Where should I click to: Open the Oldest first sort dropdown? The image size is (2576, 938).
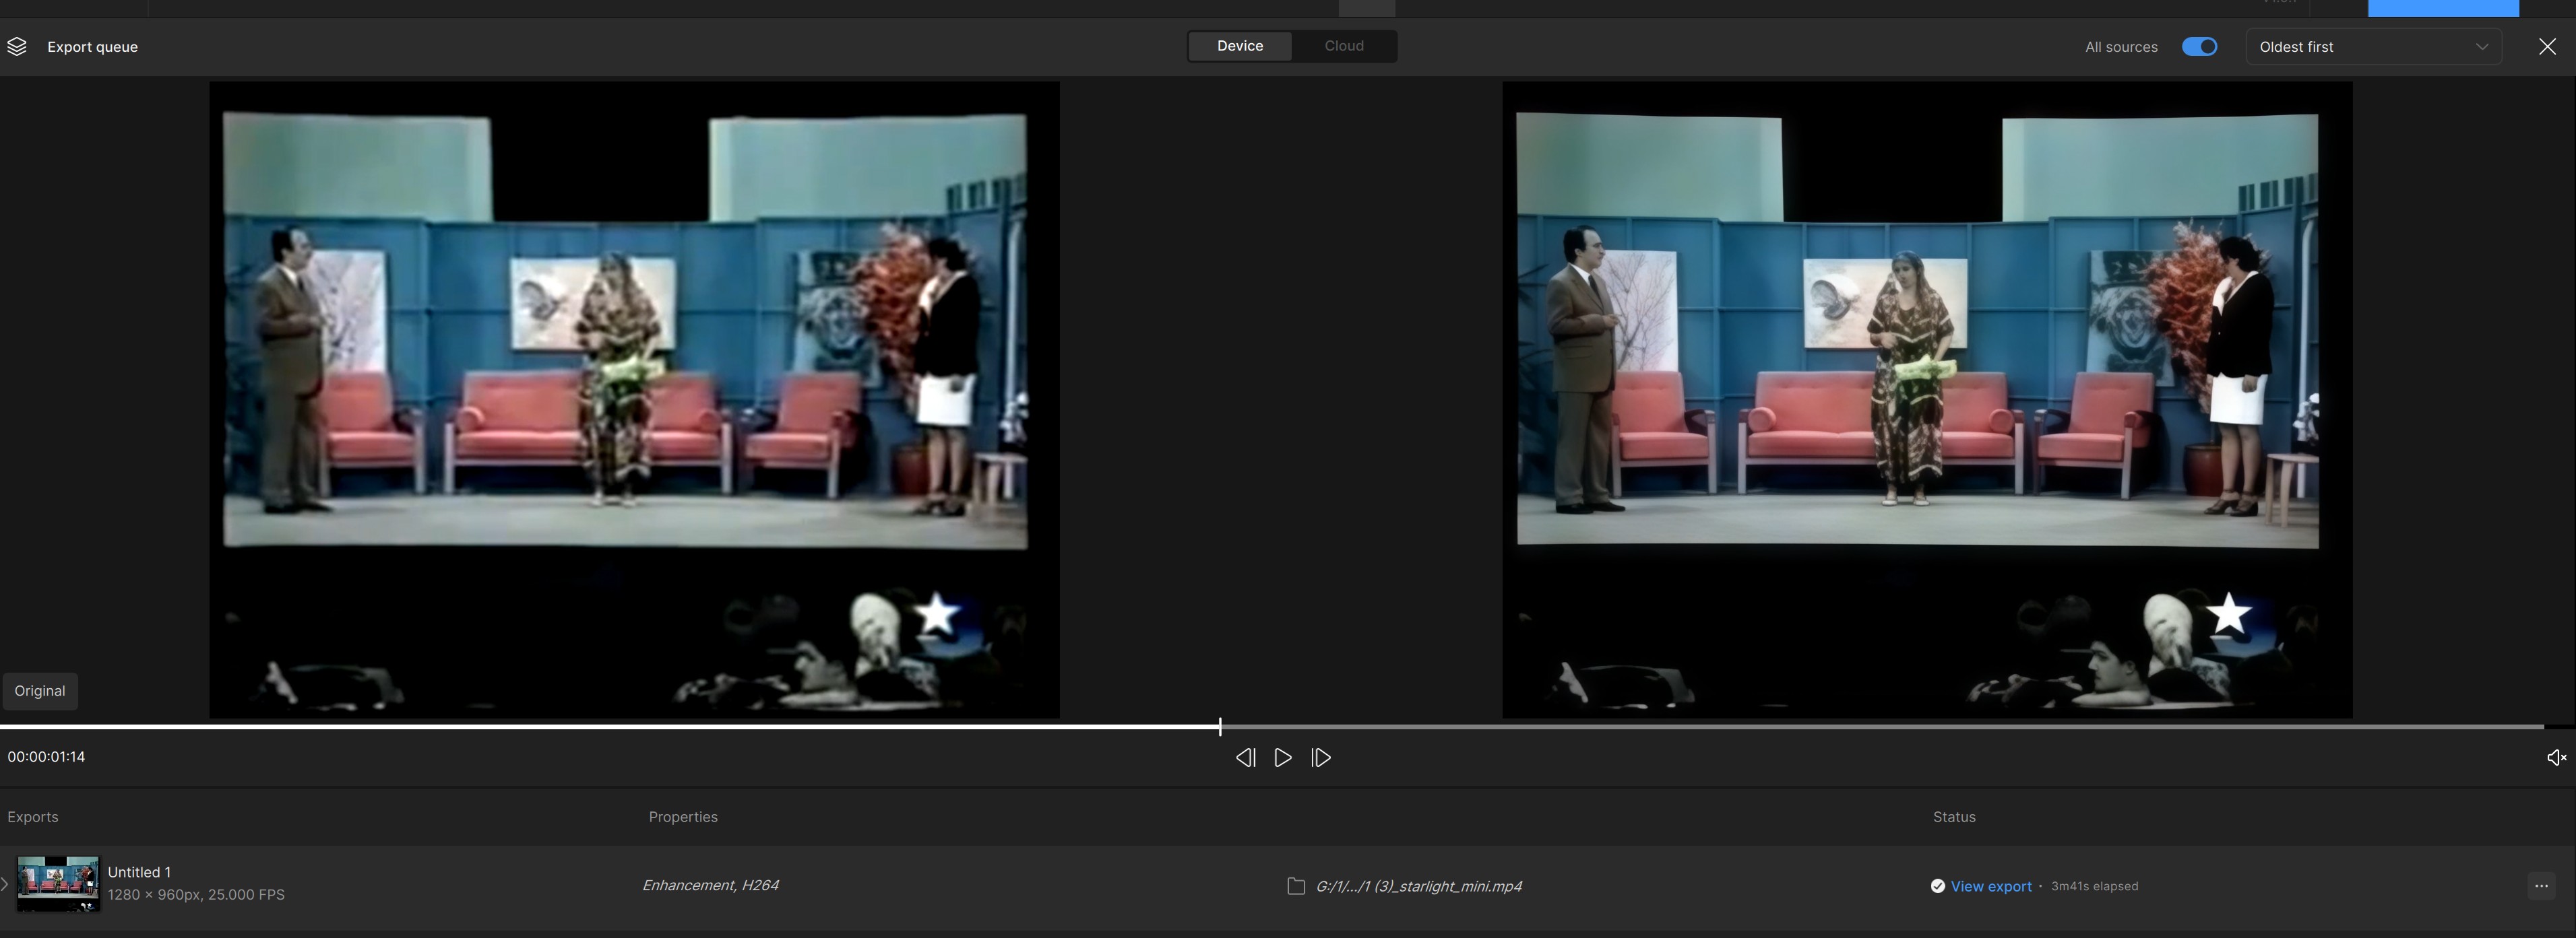tap(2373, 47)
